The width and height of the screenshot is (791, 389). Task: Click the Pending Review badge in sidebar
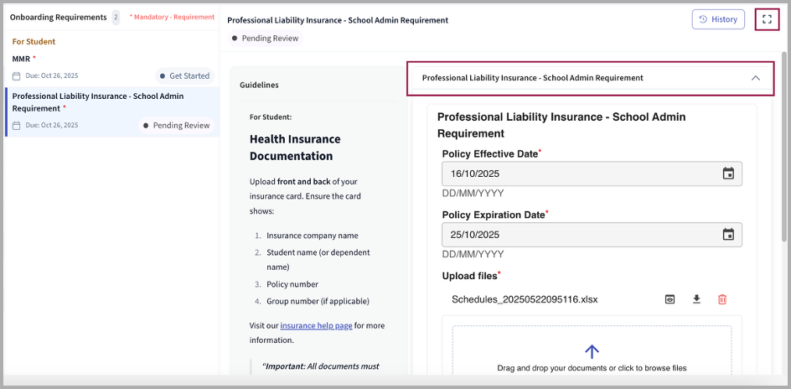pos(176,126)
